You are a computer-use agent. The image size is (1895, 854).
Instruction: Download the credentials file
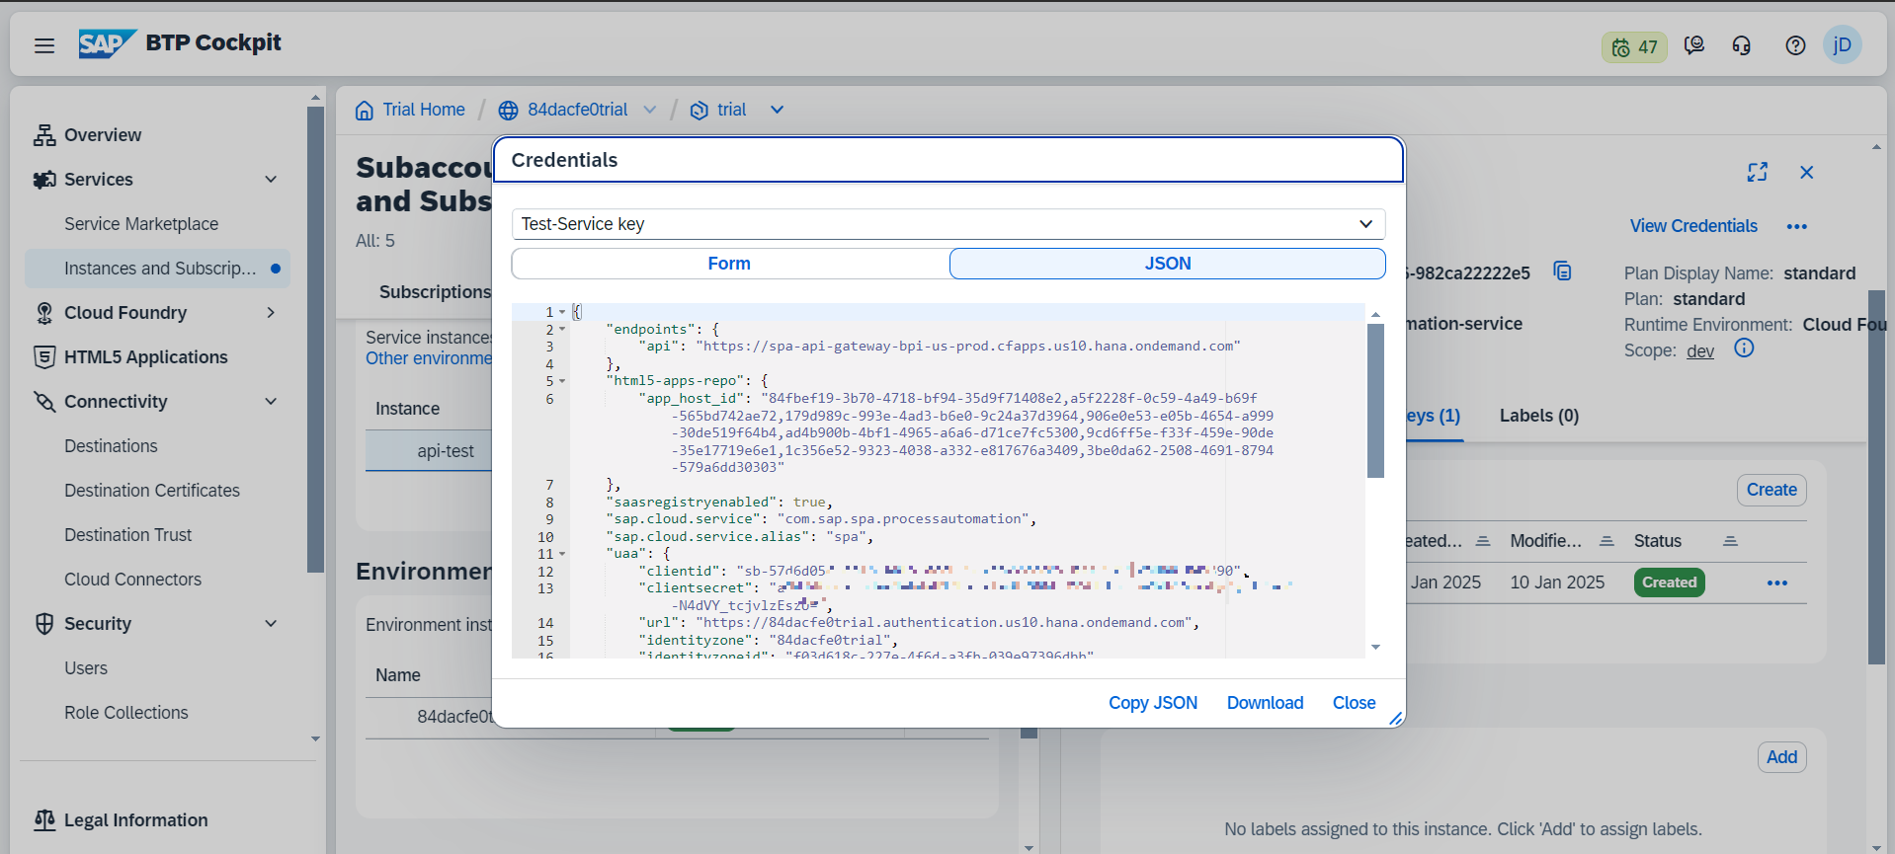1265,703
